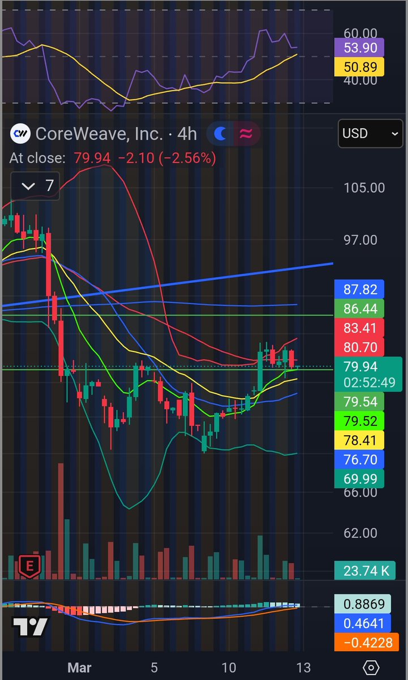Select the 80.70 red price label

tap(360, 347)
